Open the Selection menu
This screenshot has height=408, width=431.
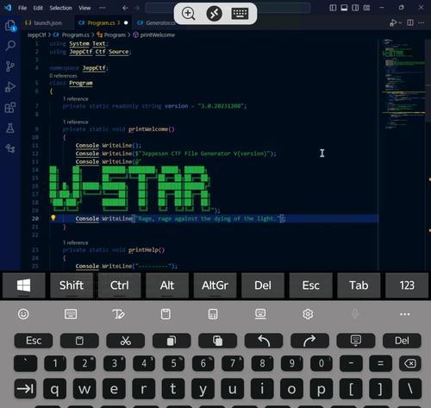pos(60,8)
